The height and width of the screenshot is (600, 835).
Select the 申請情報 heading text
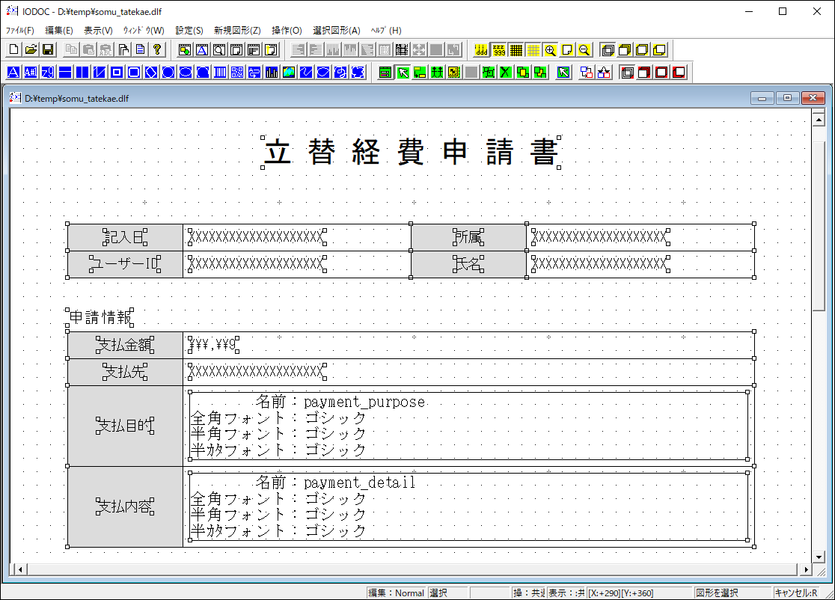pyautogui.click(x=100, y=317)
